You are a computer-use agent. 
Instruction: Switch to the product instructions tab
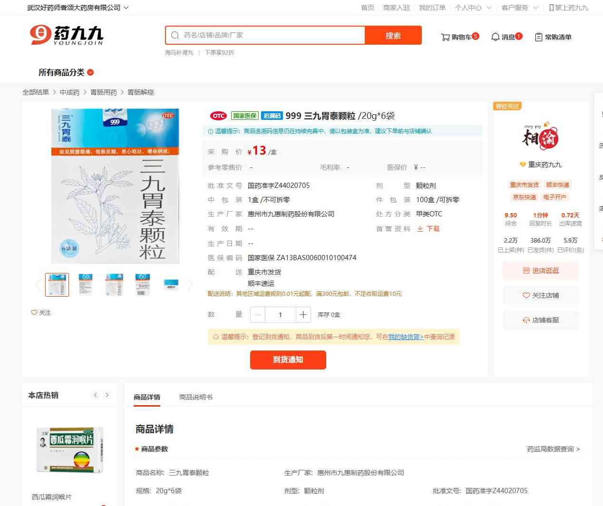click(x=195, y=397)
